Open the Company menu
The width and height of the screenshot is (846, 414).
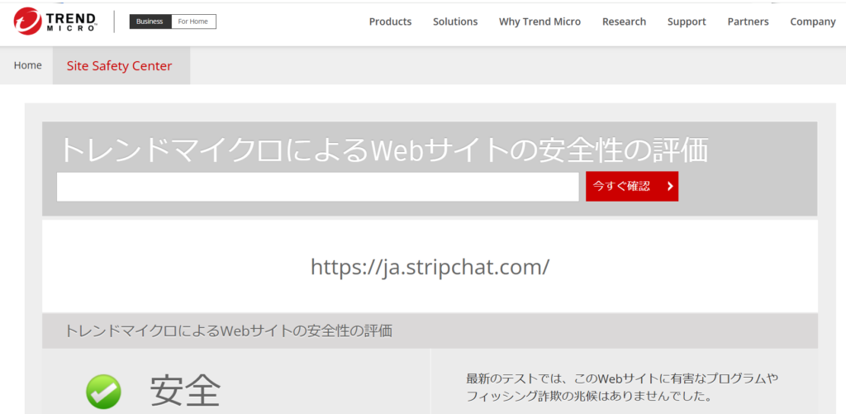point(813,21)
